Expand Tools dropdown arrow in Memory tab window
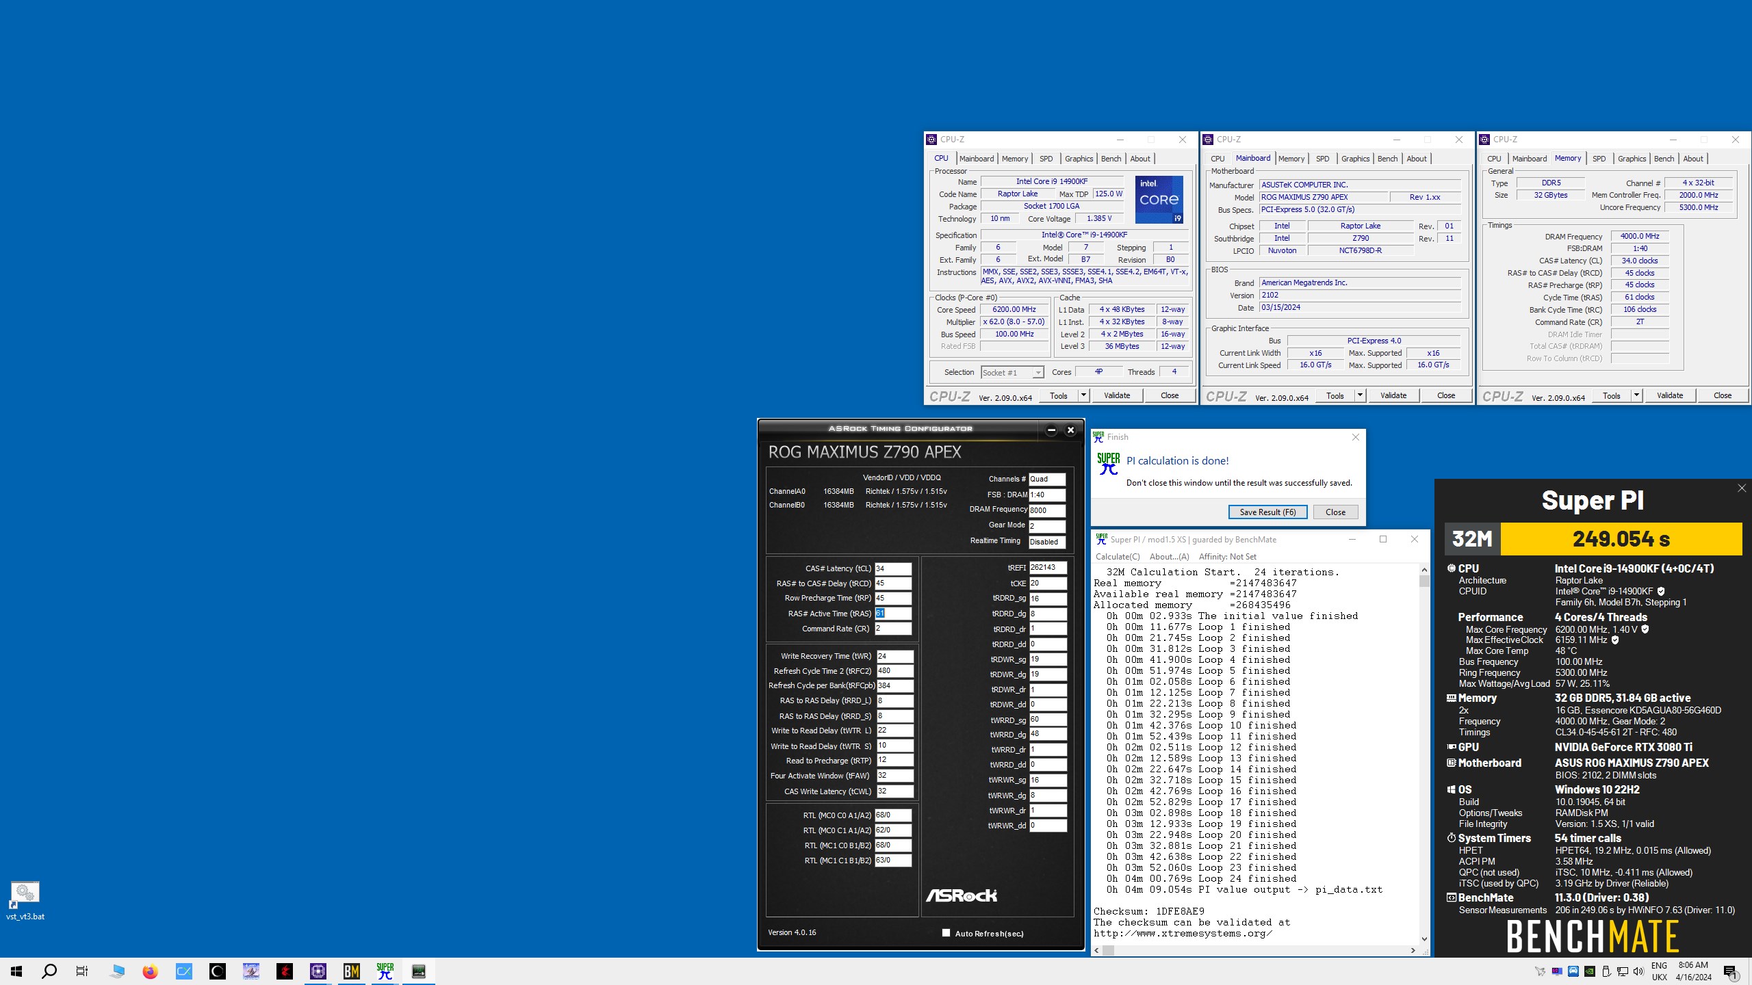Viewport: 1752px width, 985px height. (1636, 395)
